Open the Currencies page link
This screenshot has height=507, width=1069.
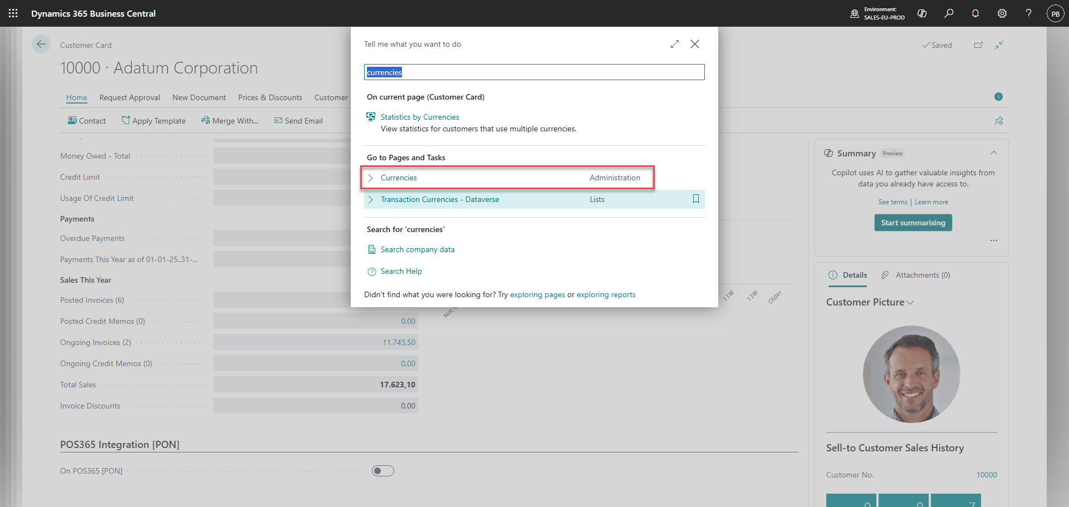399,178
